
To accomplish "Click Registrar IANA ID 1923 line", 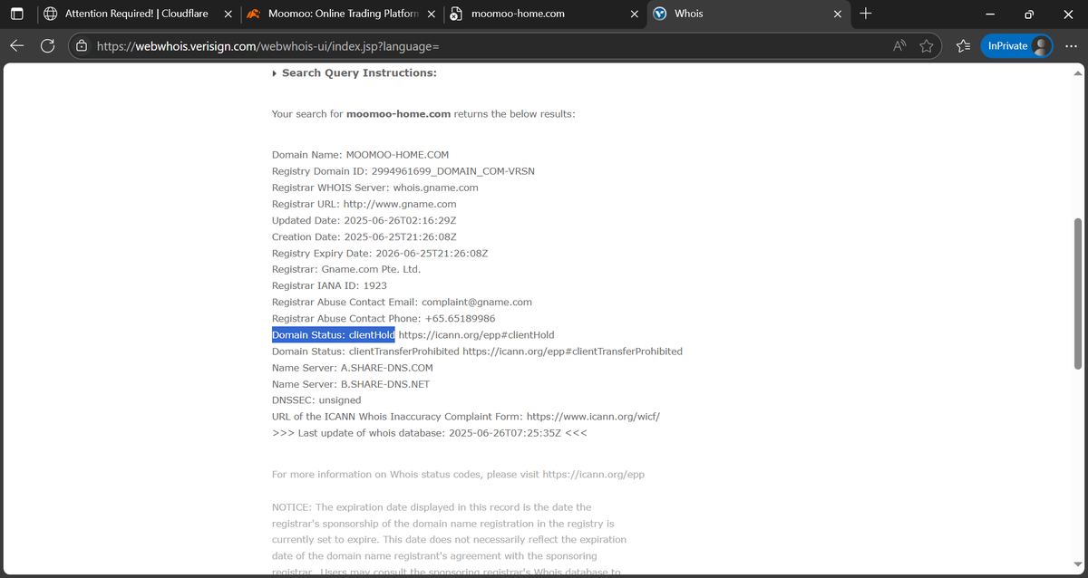I will [329, 285].
